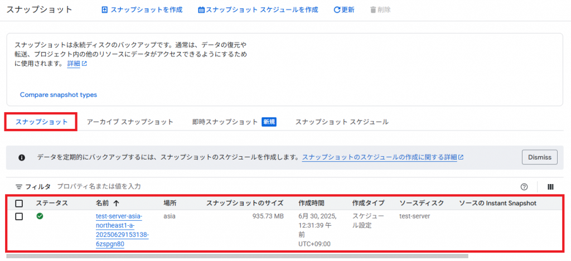This screenshot has width=571, height=261.
Task: Click the test-server source disk cell
Action: coord(415,216)
